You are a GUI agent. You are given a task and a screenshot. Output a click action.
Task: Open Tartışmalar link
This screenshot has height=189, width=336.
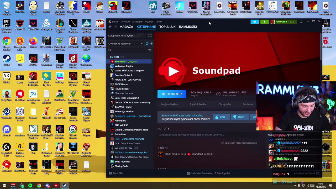225,104
